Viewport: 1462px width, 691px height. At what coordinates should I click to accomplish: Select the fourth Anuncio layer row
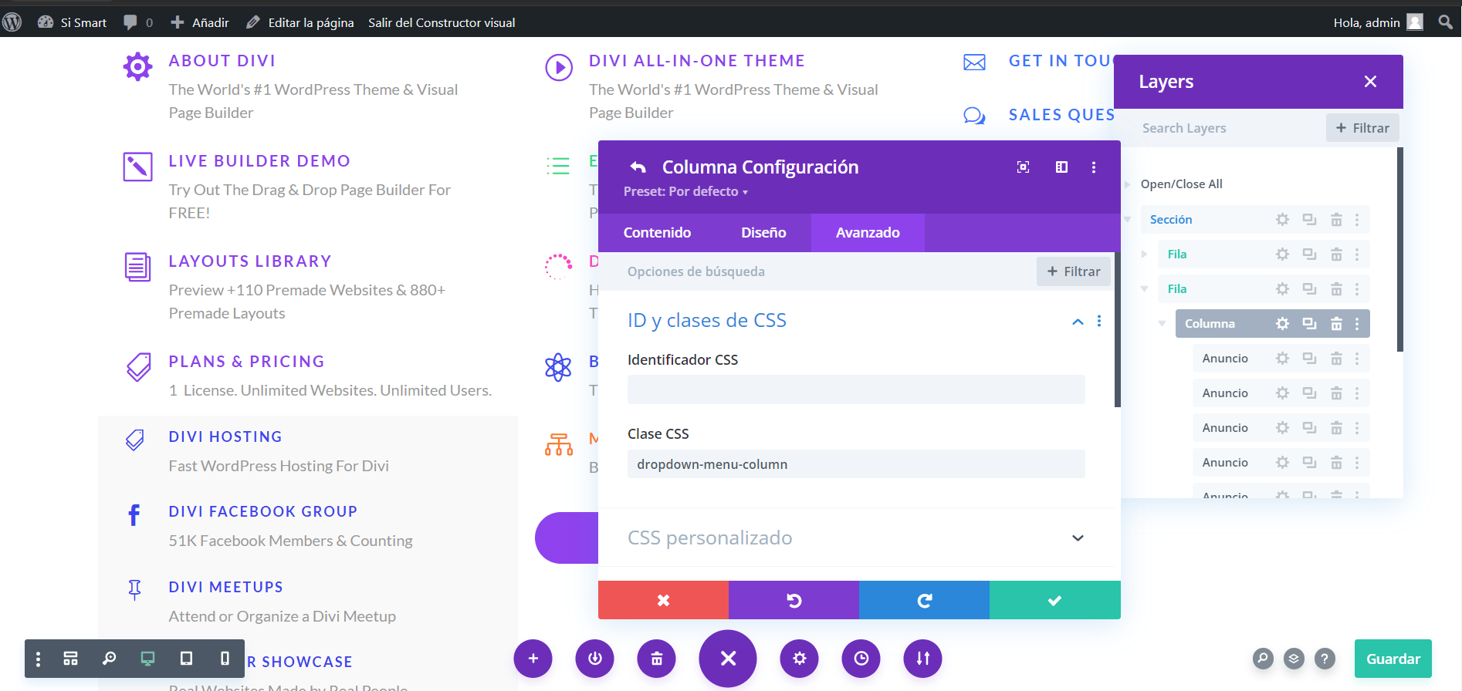point(1281,463)
